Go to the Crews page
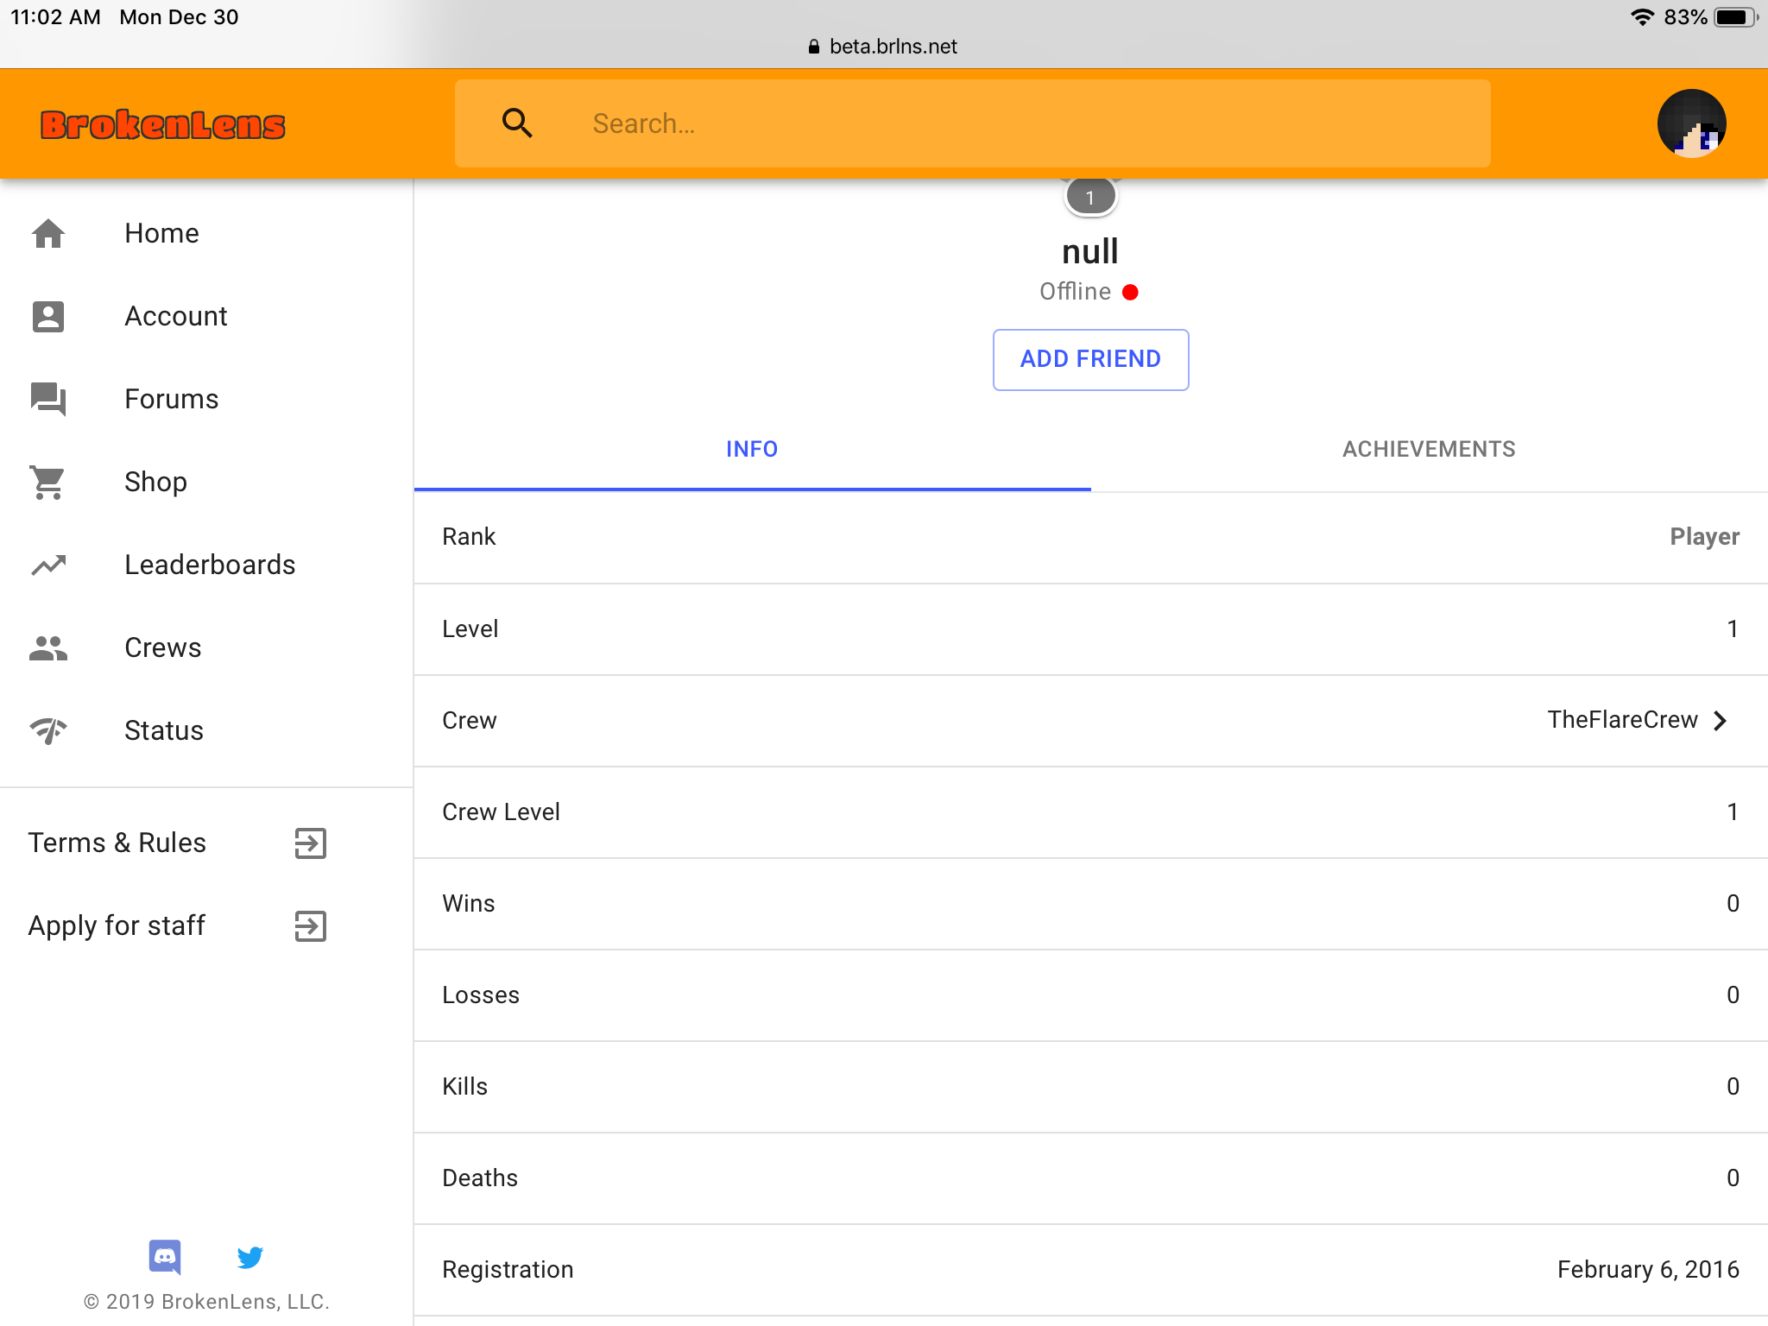Screen dimensions: 1768x1326 coord(206,647)
